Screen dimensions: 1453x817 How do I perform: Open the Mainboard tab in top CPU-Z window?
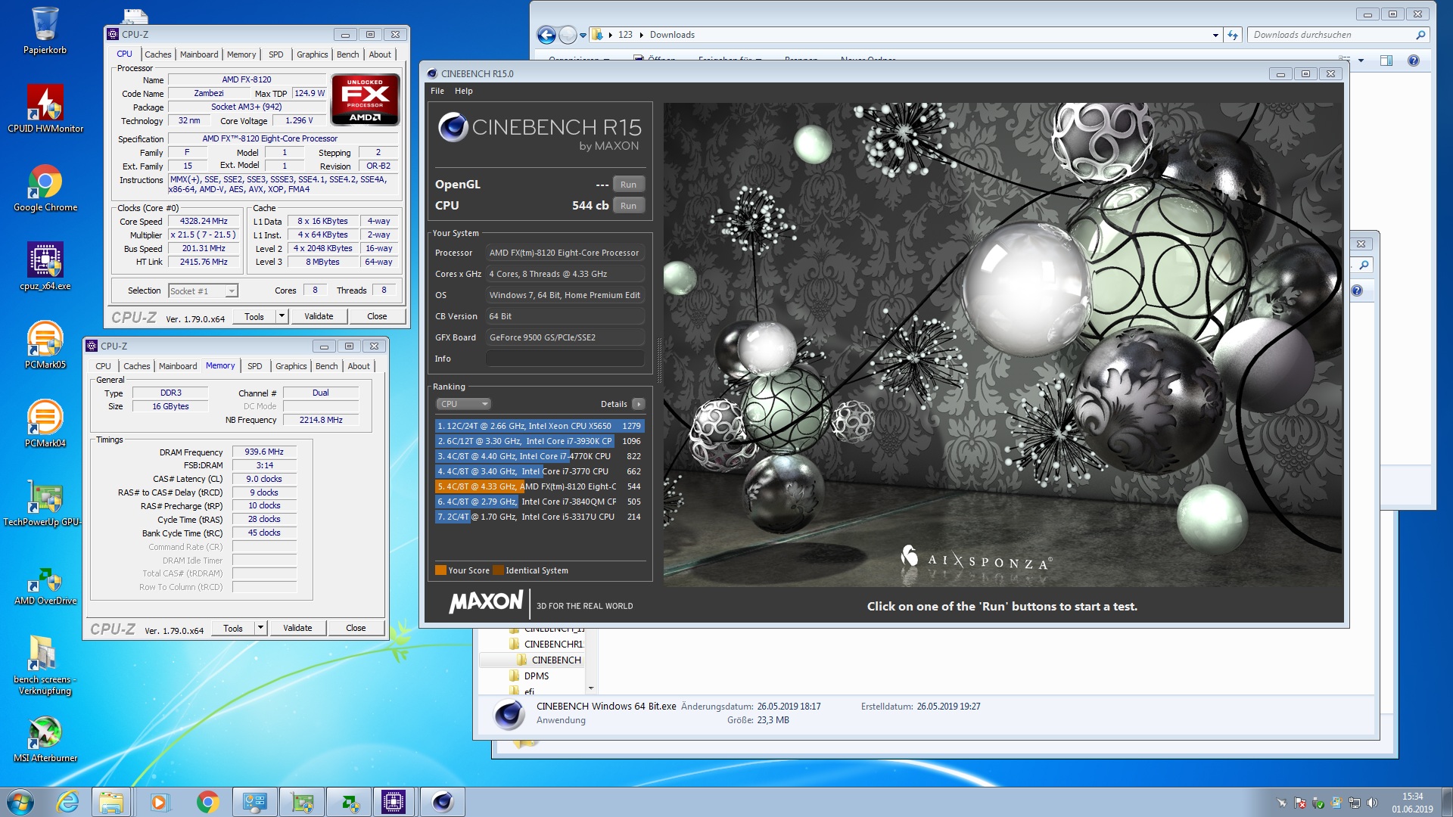(199, 54)
